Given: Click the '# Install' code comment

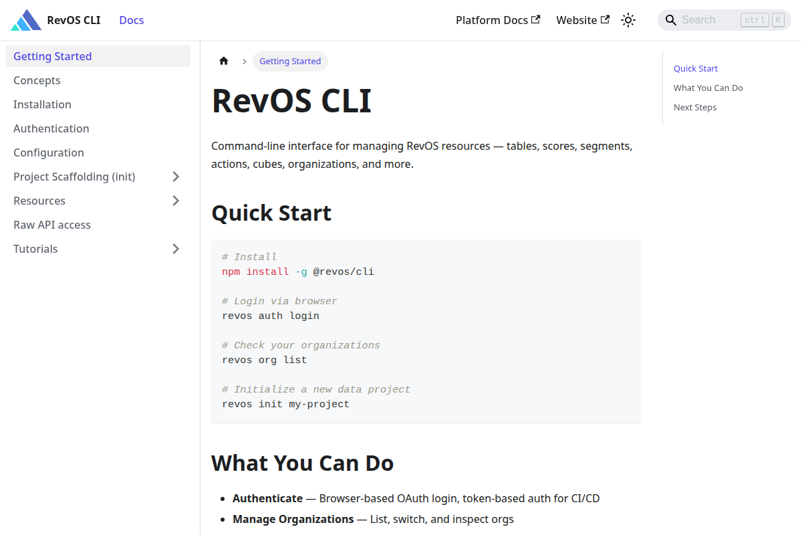Looking at the screenshot, I should (x=249, y=257).
